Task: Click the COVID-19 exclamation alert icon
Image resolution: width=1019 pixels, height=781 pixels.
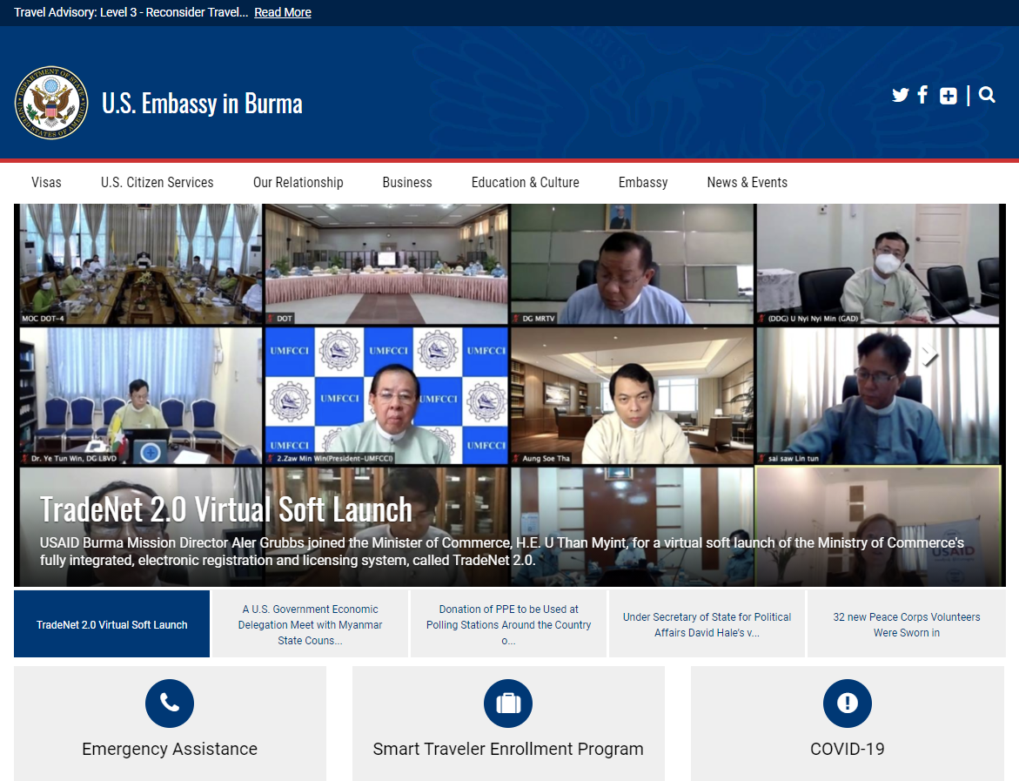Action: 848,703
